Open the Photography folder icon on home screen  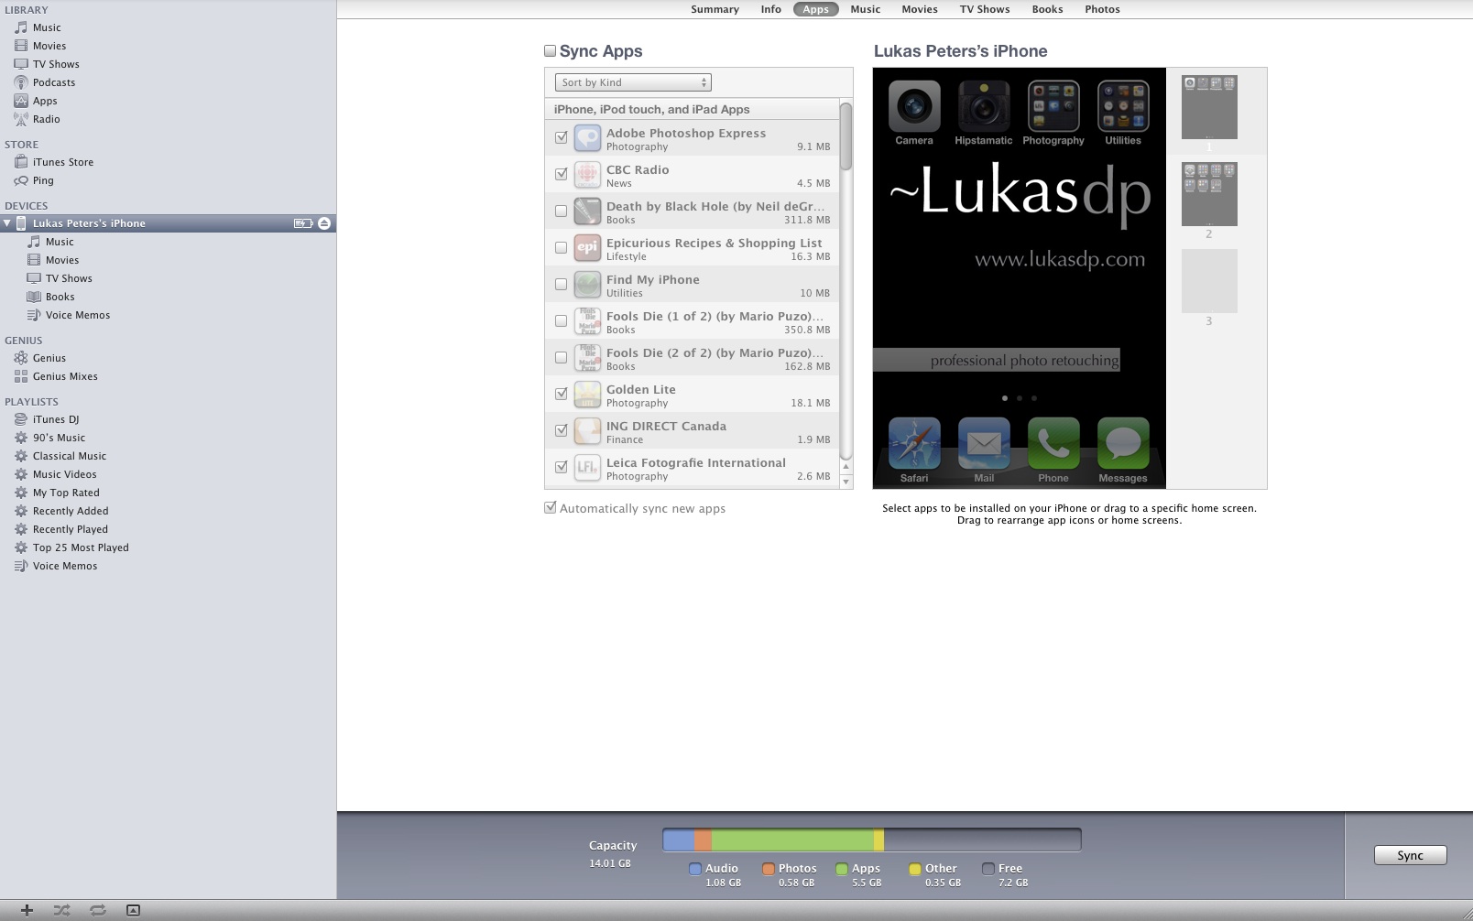click(x=1053, y=106)
